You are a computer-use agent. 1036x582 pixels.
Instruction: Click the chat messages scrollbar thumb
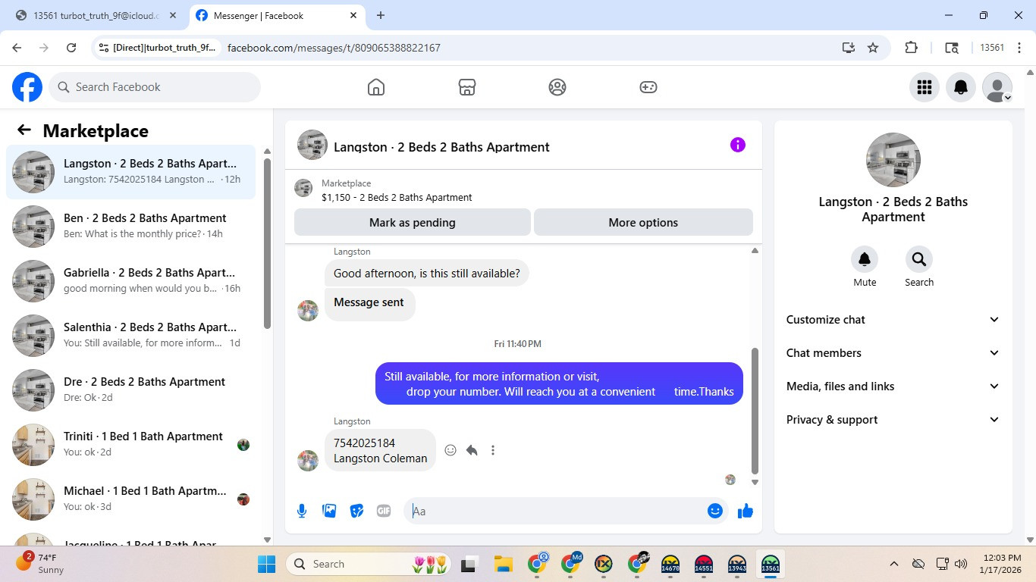click(x=755, y=411)
